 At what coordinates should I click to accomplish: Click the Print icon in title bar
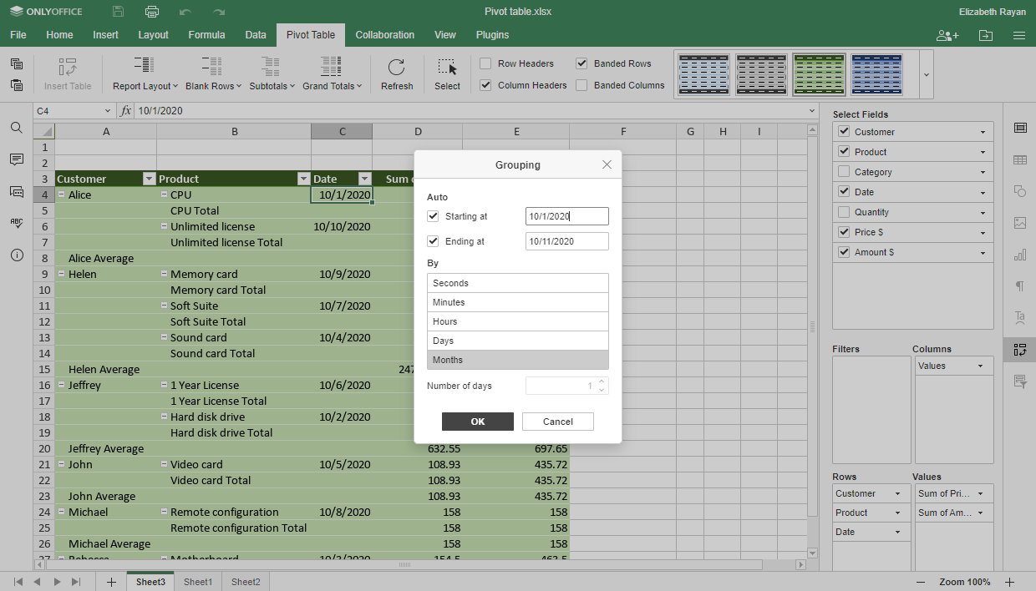tap(151, 12)
